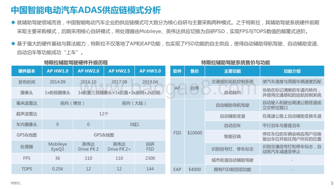336x189 pixels.
Task: Click the release date 2014.09
Action: click(58, 82)
